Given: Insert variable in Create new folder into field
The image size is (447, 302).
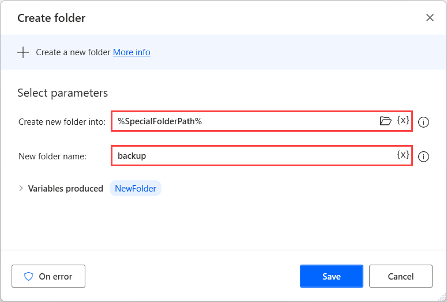Looking at the screenshot, I should 403,120.
